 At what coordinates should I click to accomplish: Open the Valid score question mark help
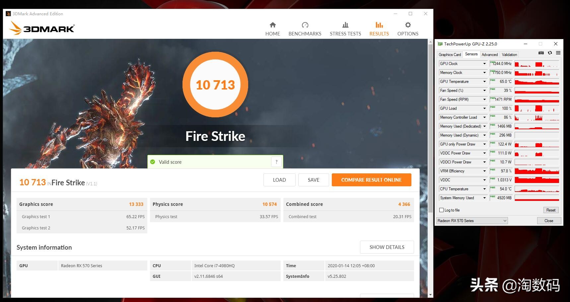click(x=276, y=162)
